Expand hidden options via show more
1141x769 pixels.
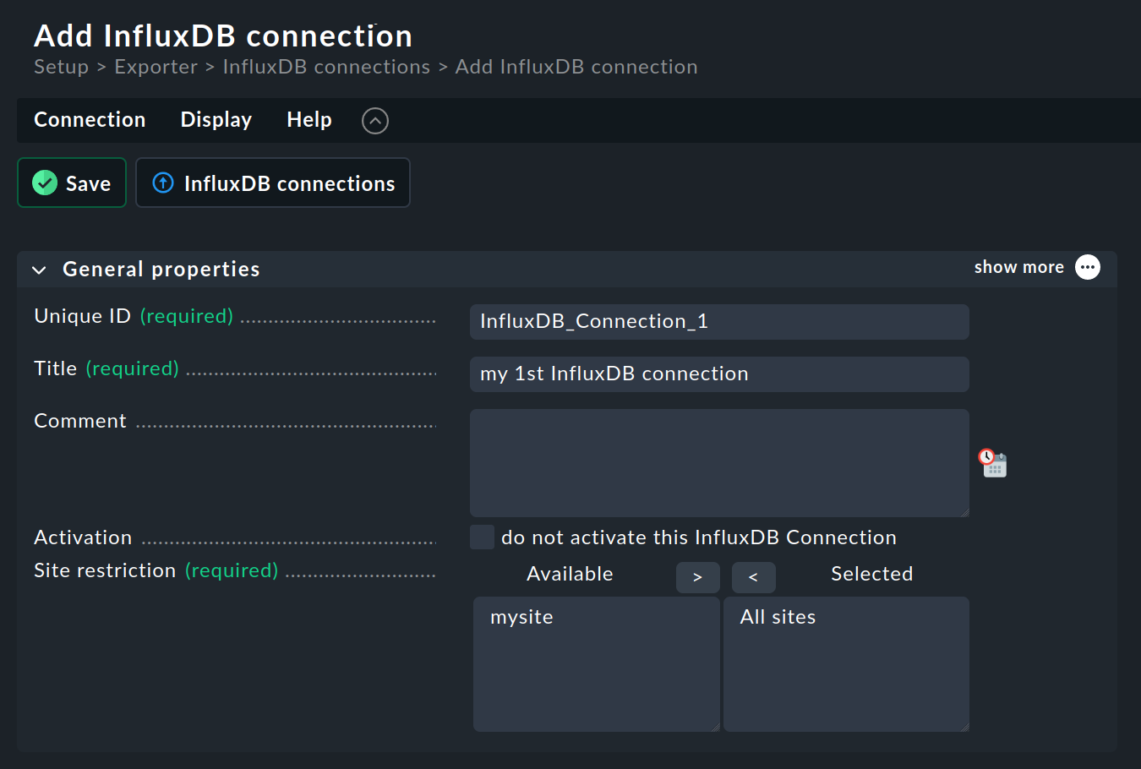click(1018, 267)
